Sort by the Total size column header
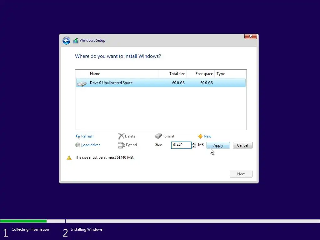Viewport: 320px width, 240px height. [172, 74]
